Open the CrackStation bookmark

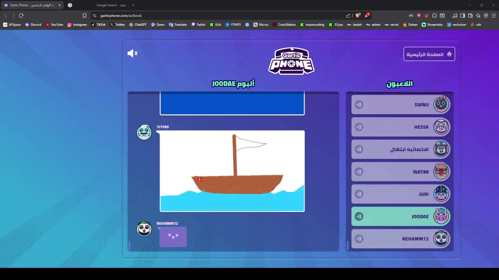coord(284,24)
